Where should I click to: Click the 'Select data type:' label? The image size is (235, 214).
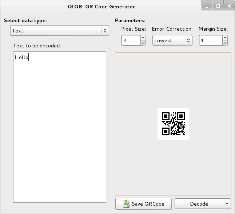25,20
